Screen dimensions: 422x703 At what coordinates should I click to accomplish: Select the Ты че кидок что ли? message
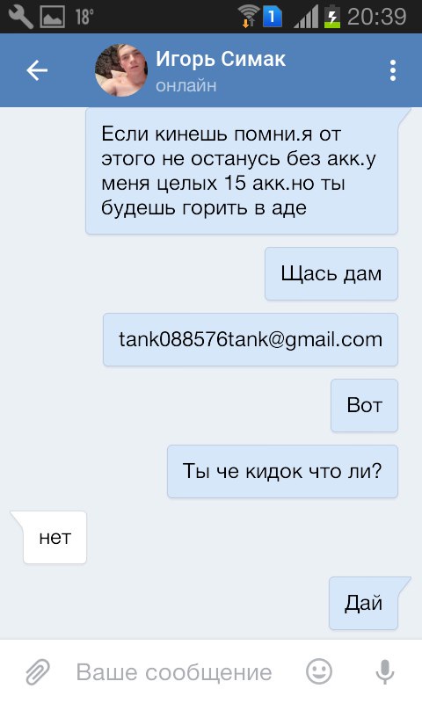tap(282, 471)
